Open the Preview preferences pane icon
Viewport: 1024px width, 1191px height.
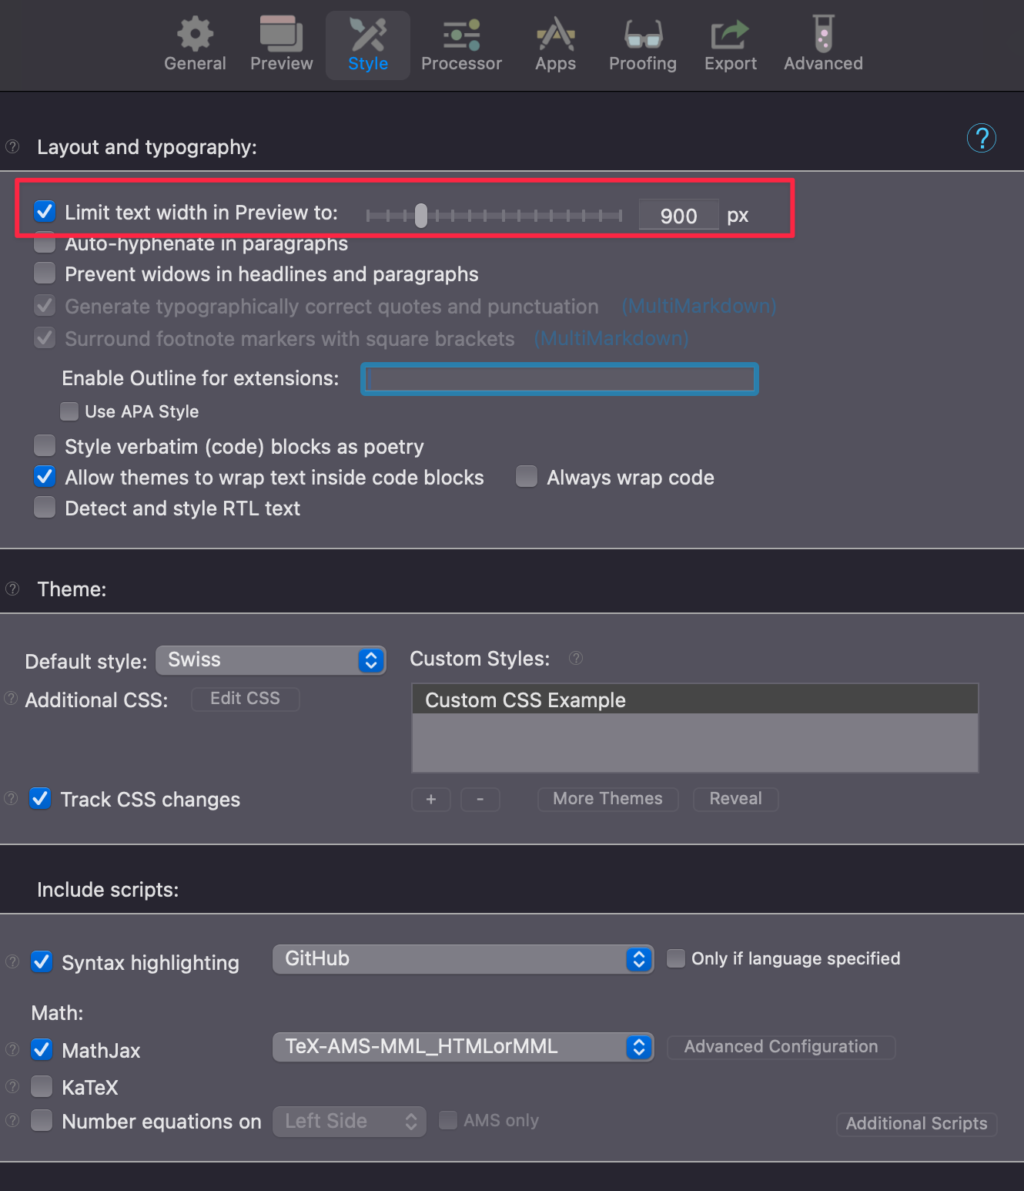[281, 35]
